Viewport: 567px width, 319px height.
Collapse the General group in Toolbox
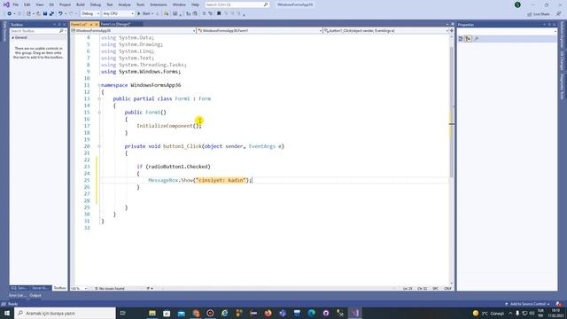click(x=12, y=37)
